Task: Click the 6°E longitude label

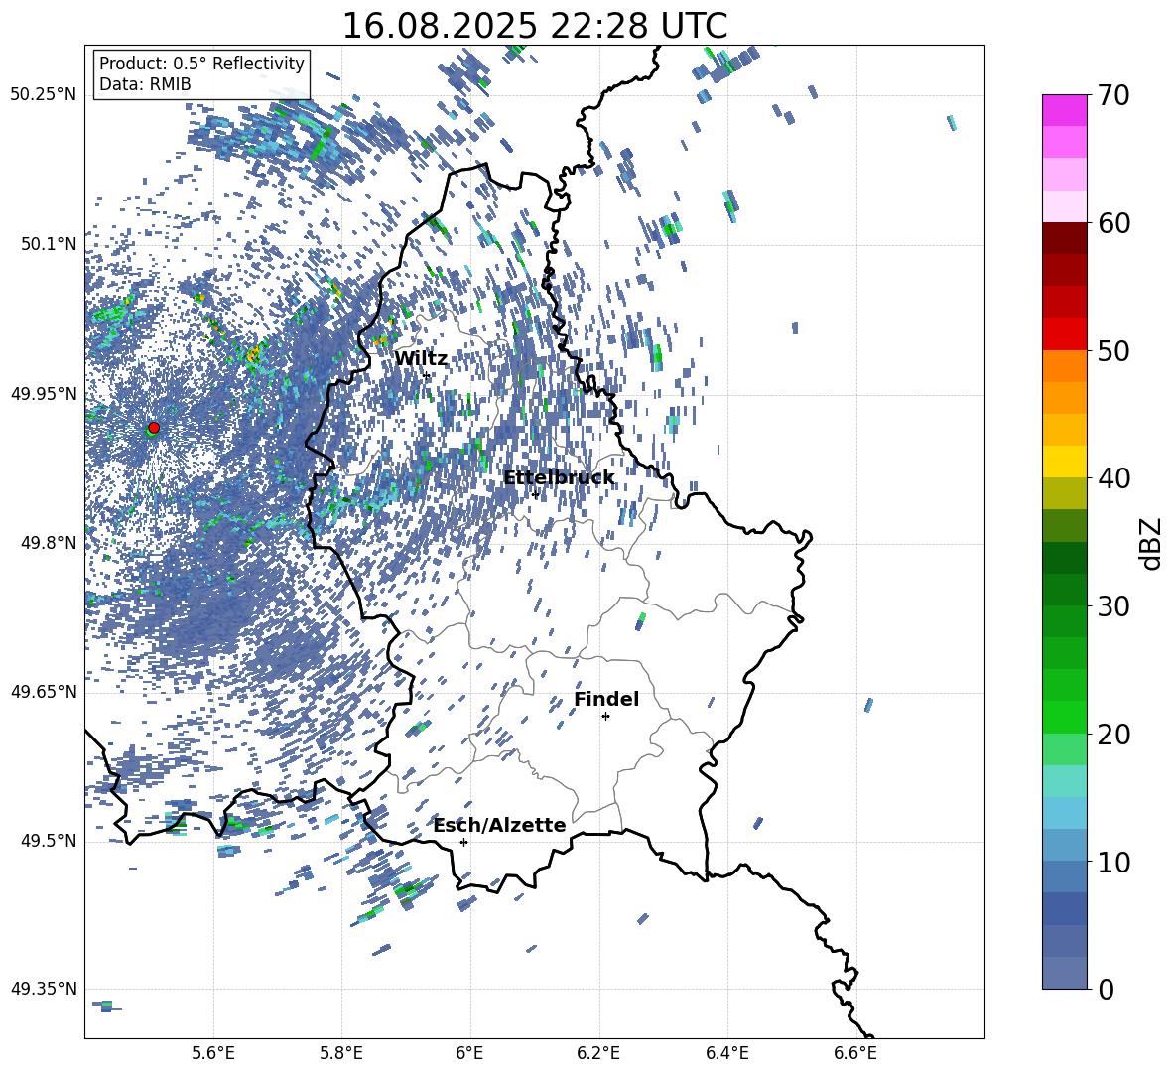Action: click(469, 1053)
